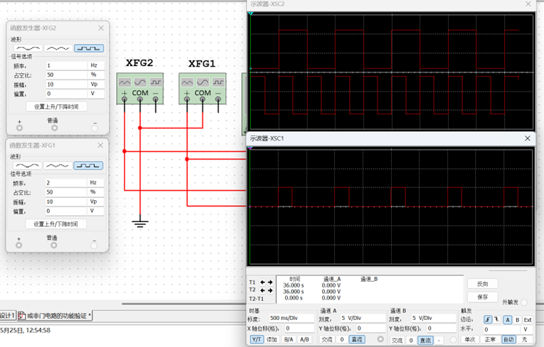Open trigger level V unit selector in XSC1
The height and width of the screenshot is (347, 544).
click(527, 329)
